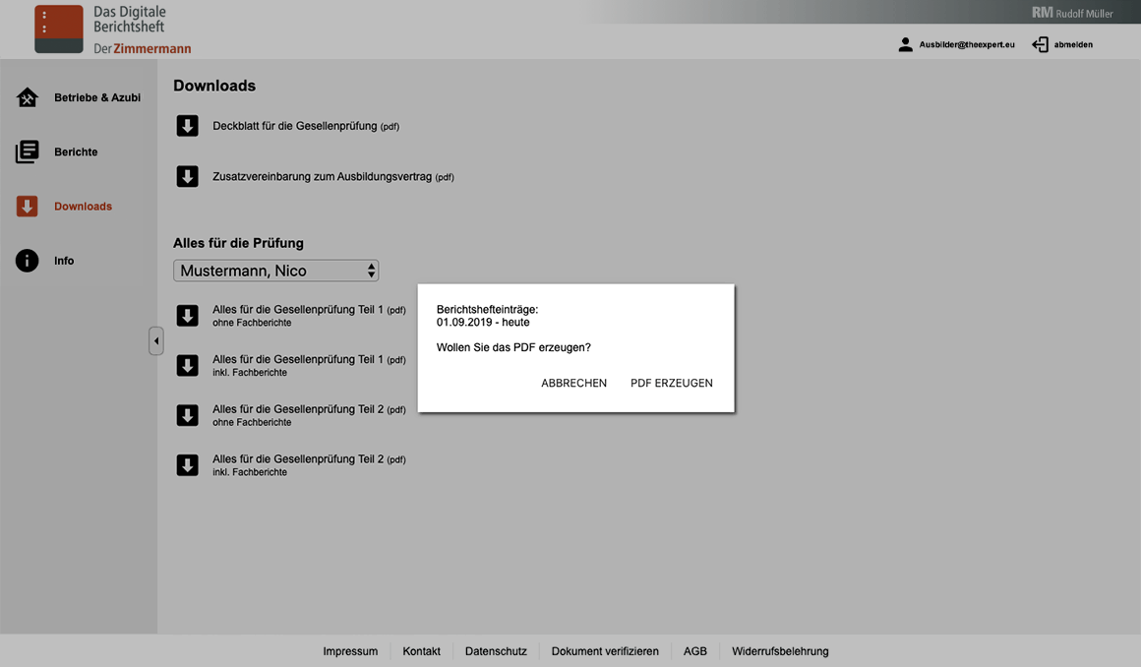Click PDF ERZEUGEN in the dialog
The height and width of the screenshot is (667, 1141).
click(x=672, y=383)
